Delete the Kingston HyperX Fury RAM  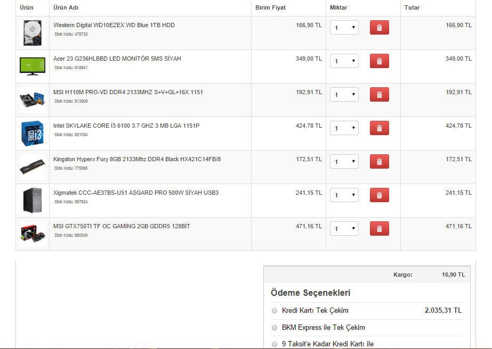379,162
